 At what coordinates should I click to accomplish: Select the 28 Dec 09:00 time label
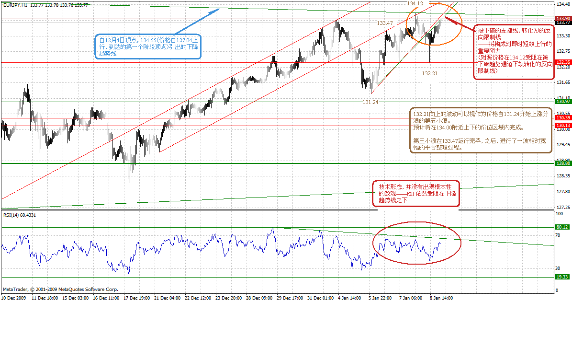coord(259,298)
